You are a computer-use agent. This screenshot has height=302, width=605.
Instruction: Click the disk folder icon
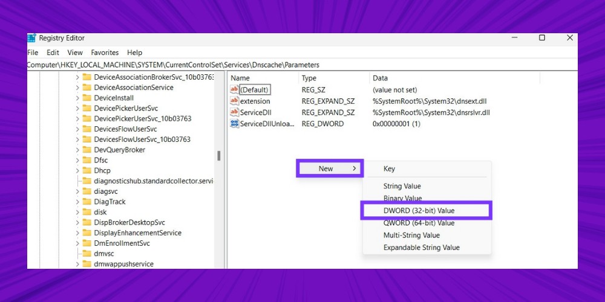(87, 212)
